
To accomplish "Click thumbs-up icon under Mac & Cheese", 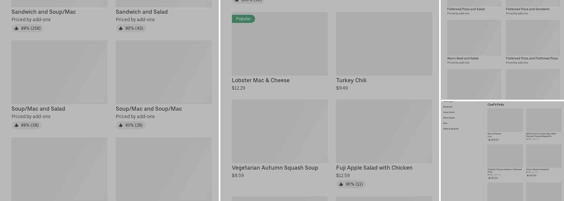I will click(x=489, y=140).
